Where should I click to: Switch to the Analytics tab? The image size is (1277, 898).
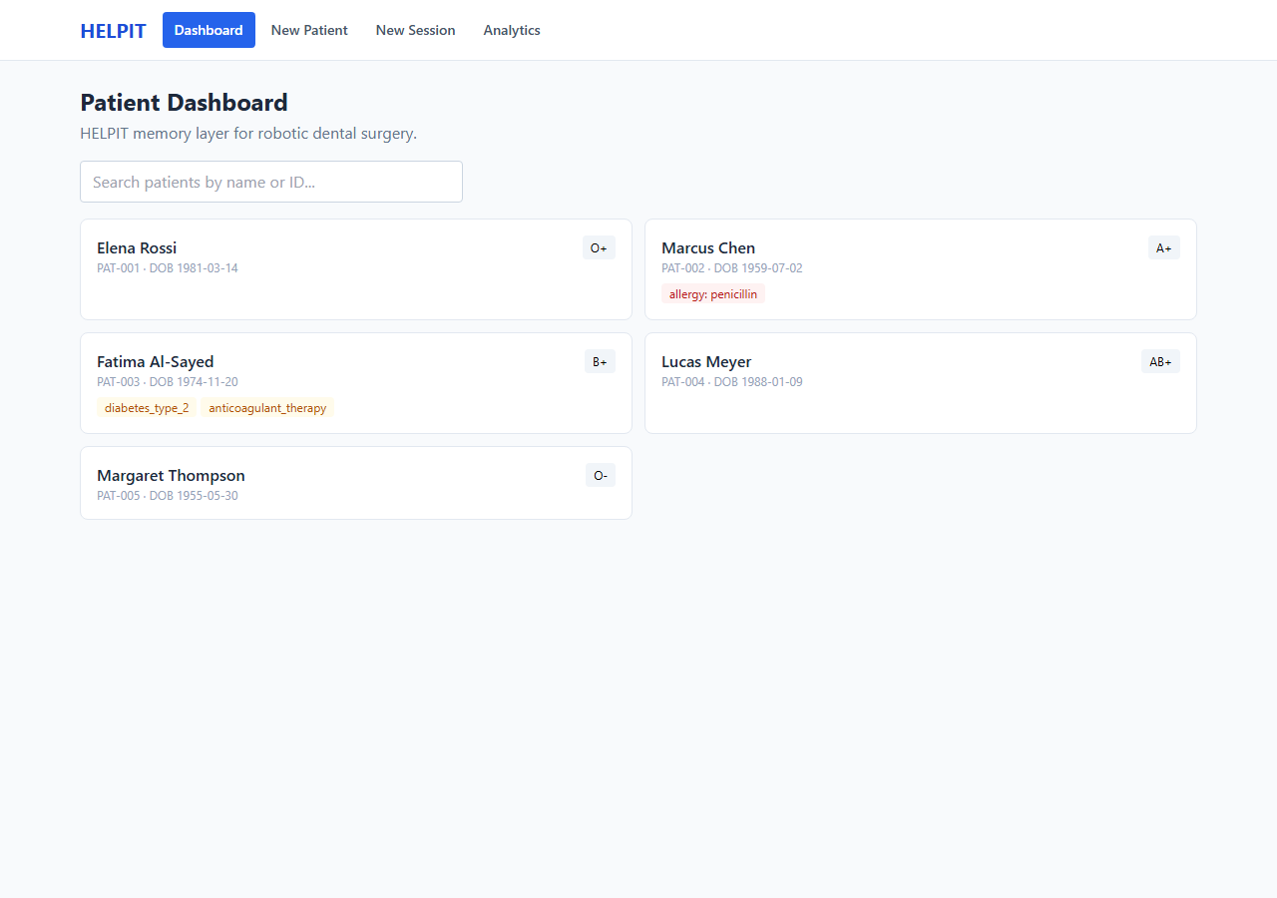click(x=512, y=30)
